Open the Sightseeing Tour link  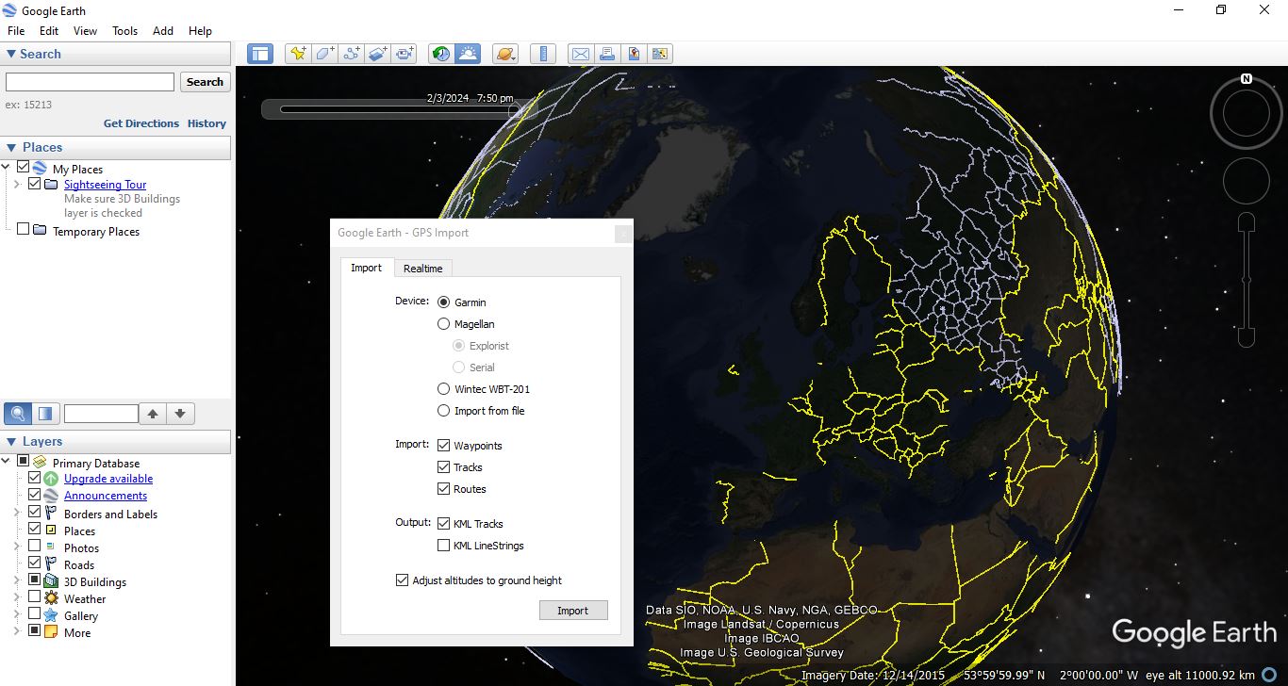pos(106,185)
